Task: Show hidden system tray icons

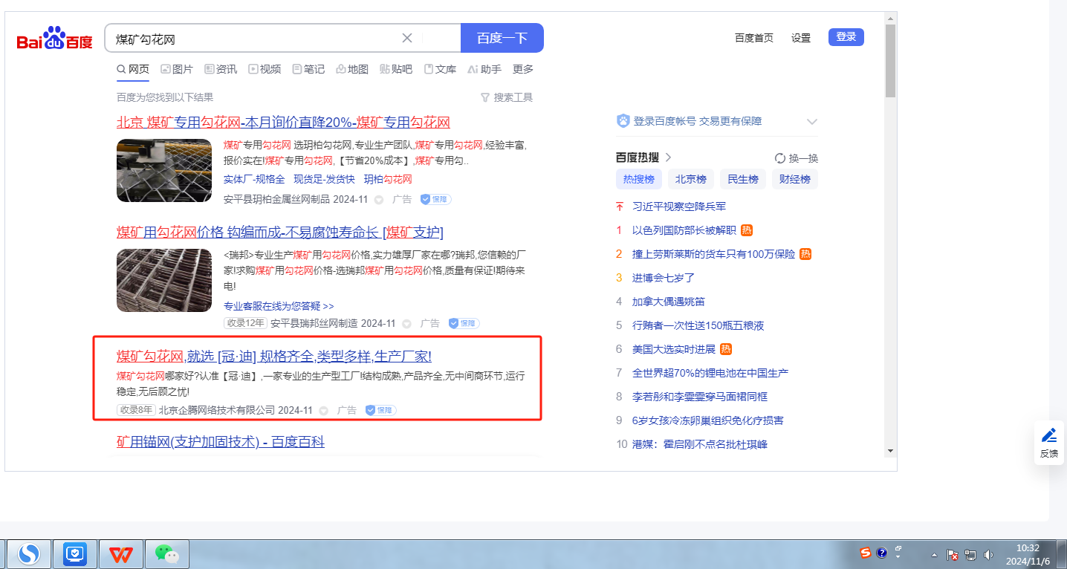Action: point(934,555)
